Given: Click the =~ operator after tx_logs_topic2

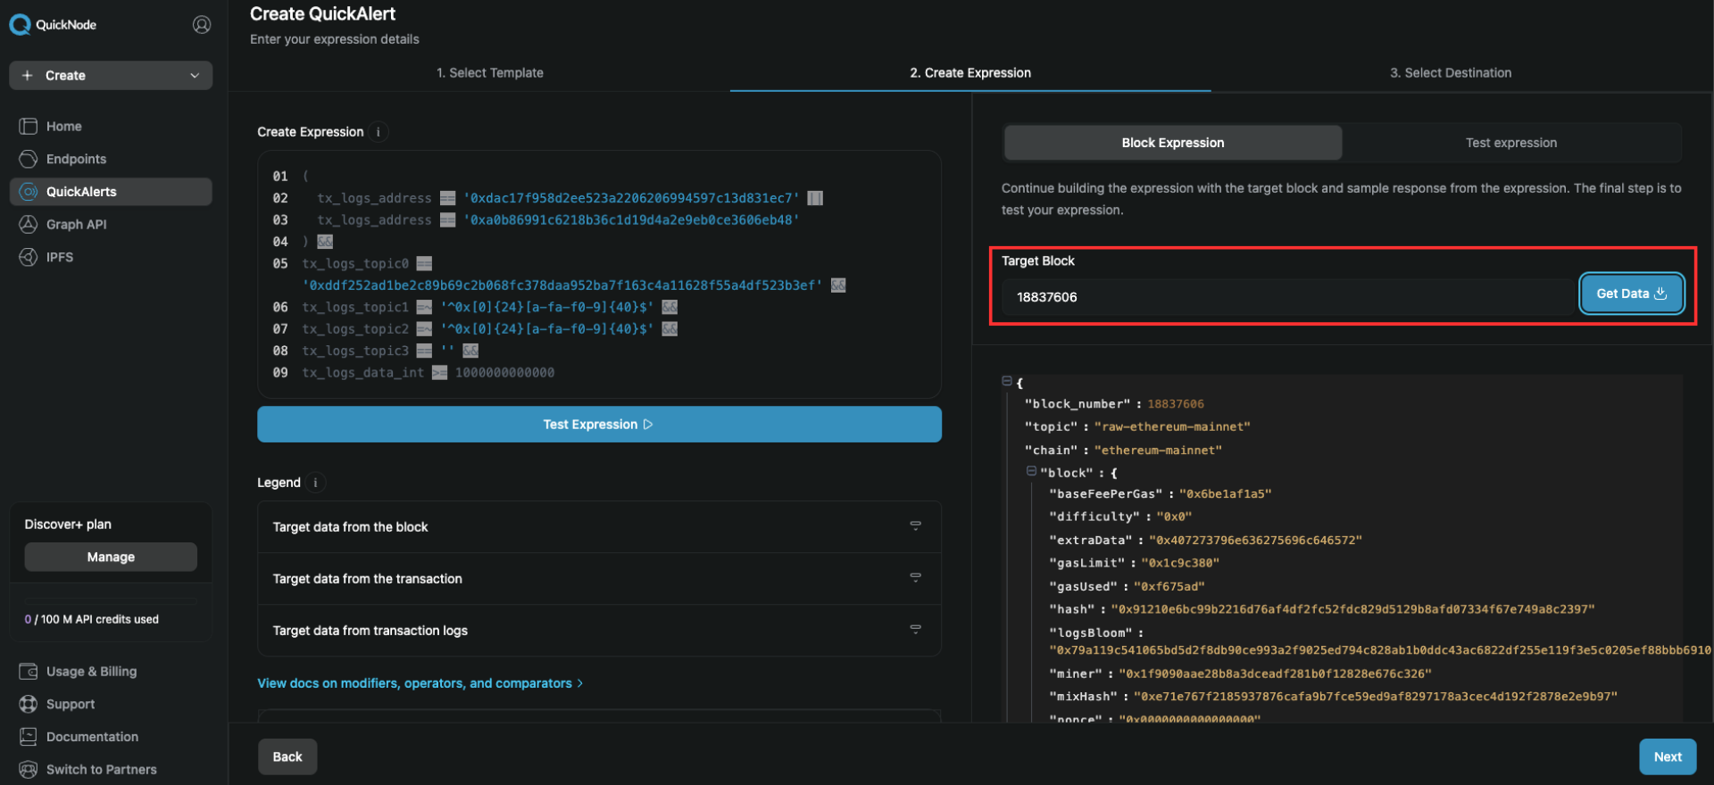Looking at the screenshot, I should (425, 328).
